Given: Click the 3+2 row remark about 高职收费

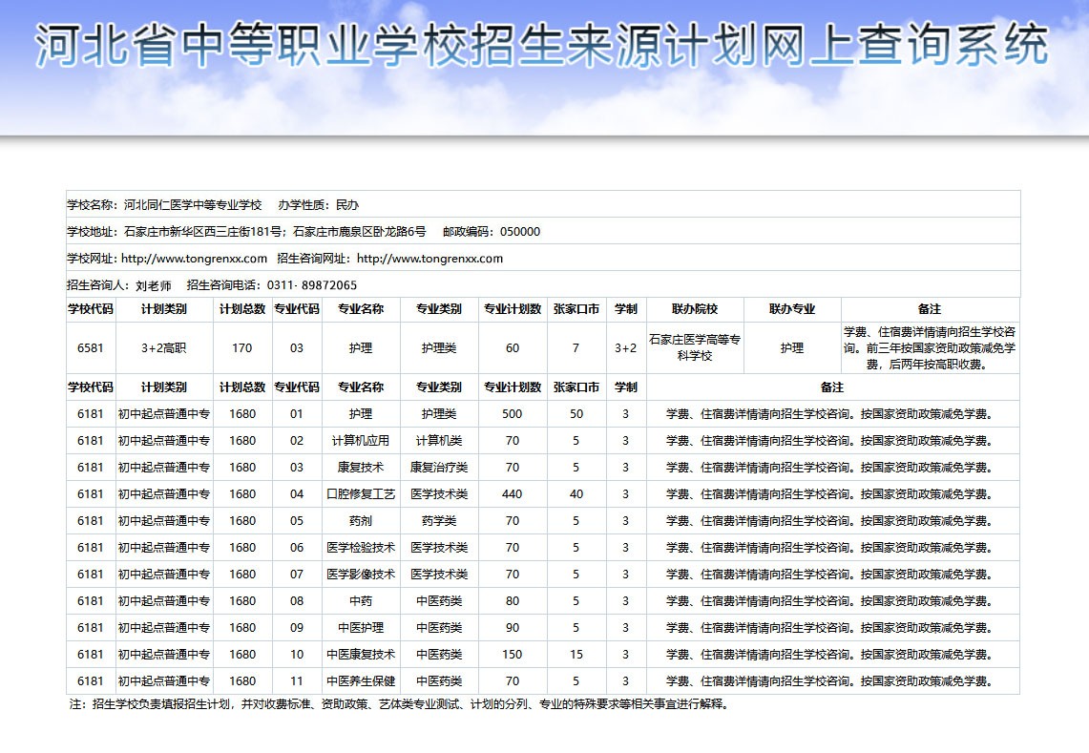Looking at the screenshot, I should point(930,348).
